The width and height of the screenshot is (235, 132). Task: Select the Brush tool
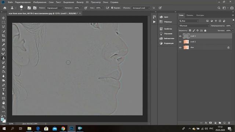[3, 54]
